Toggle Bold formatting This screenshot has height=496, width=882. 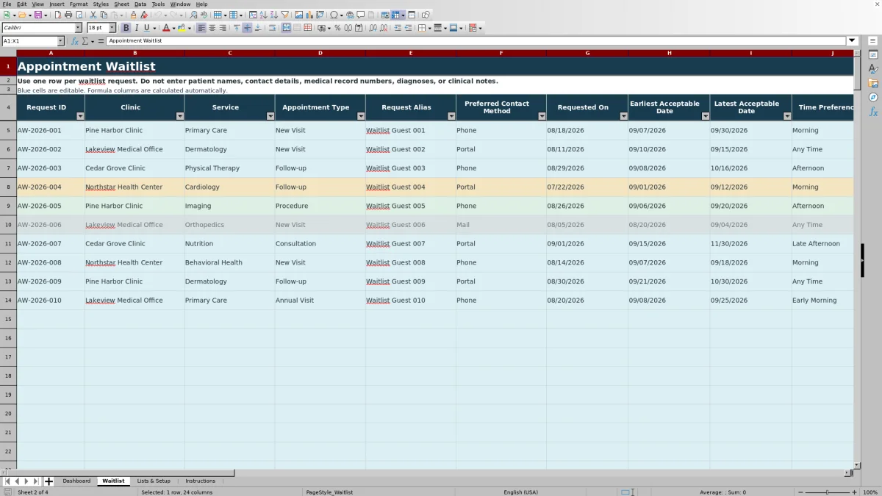click(126, 28)
